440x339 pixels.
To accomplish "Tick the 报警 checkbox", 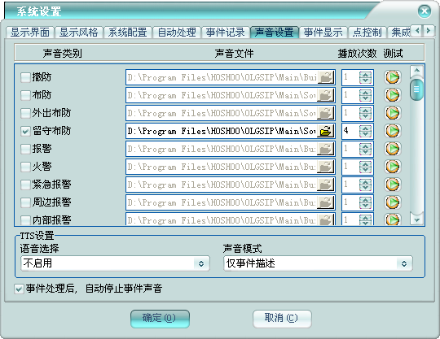I will 25,149.
